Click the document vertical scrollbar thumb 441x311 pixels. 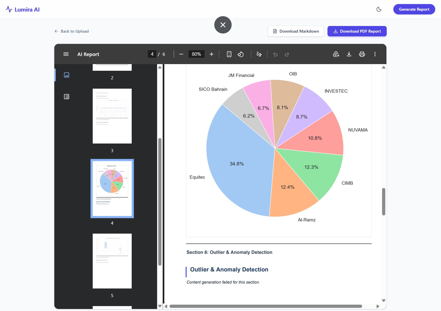pyautogui.click(x=384, y=202)
